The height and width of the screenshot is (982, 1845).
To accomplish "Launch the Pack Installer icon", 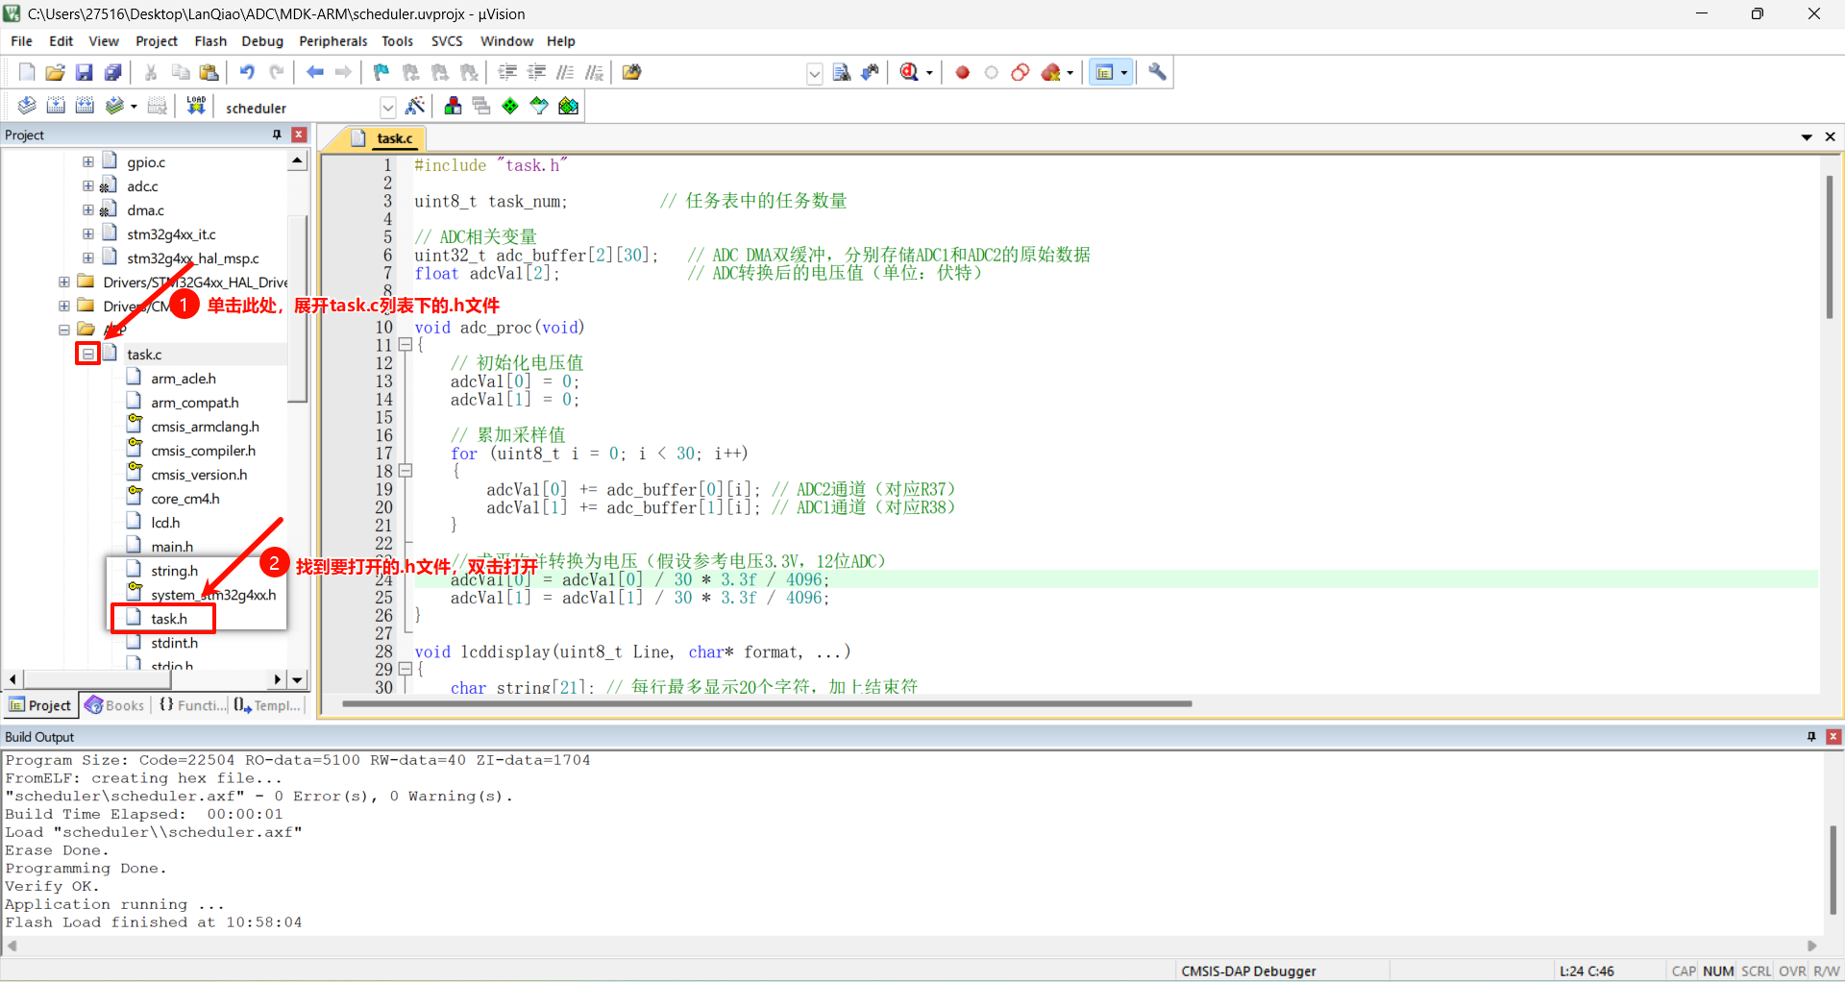I will point(569,106).
